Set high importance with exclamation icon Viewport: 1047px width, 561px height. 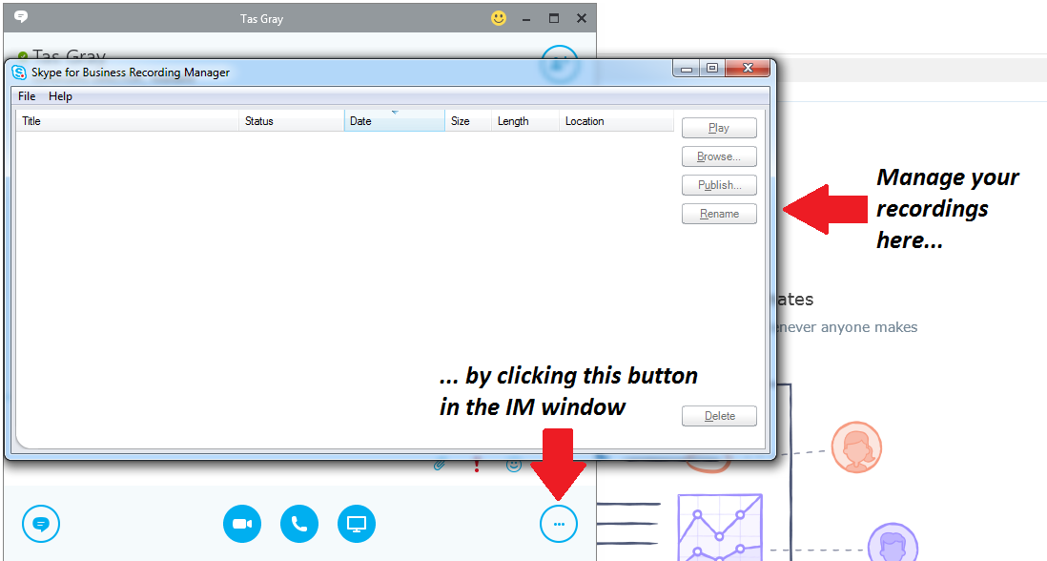[476, 466]
